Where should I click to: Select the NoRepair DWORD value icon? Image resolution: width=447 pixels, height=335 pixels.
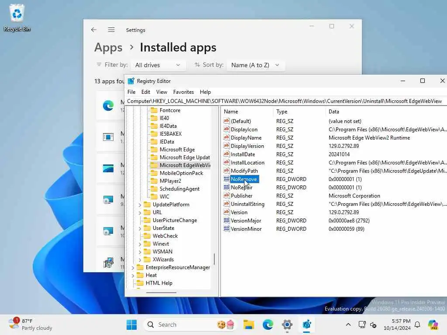coord(227,187)
